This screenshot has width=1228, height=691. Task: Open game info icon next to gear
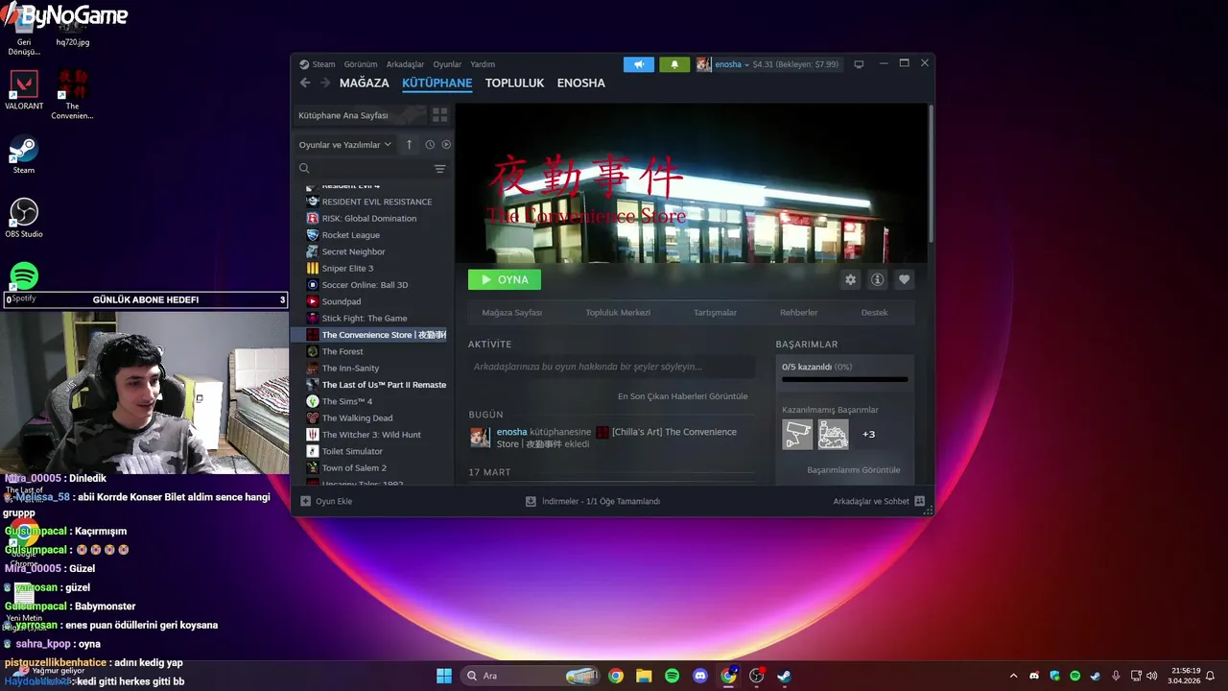point(877,279)
